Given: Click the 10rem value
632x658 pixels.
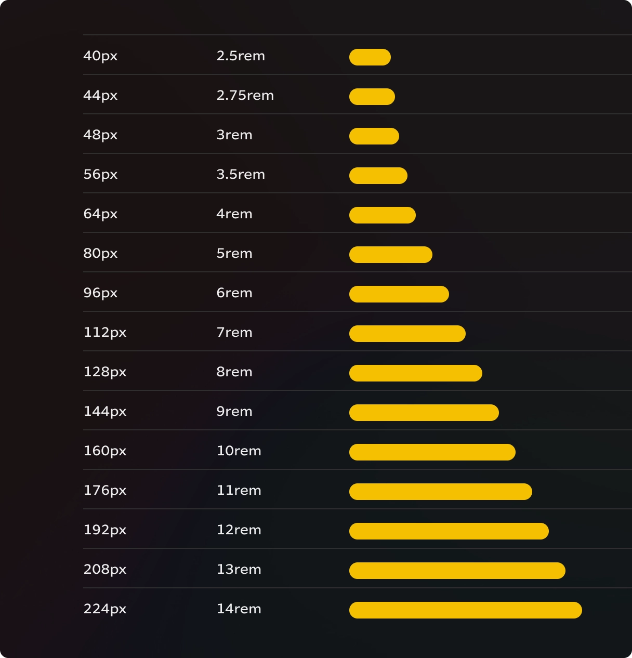Looking at the screenshot, I should pyautogui.click(x=239, y=451).
